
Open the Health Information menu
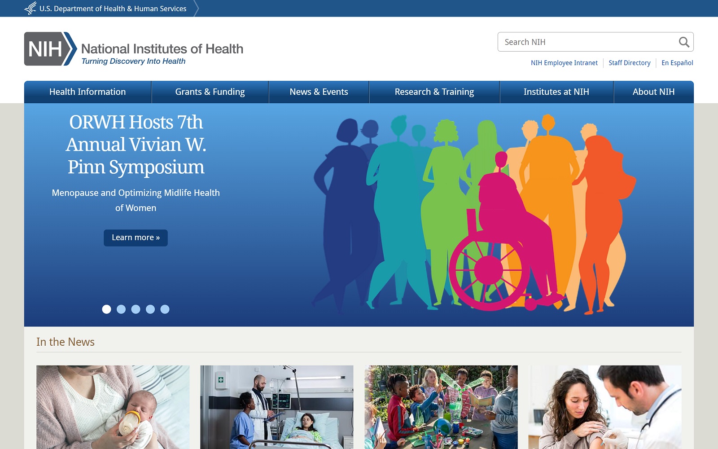[88, 92]
